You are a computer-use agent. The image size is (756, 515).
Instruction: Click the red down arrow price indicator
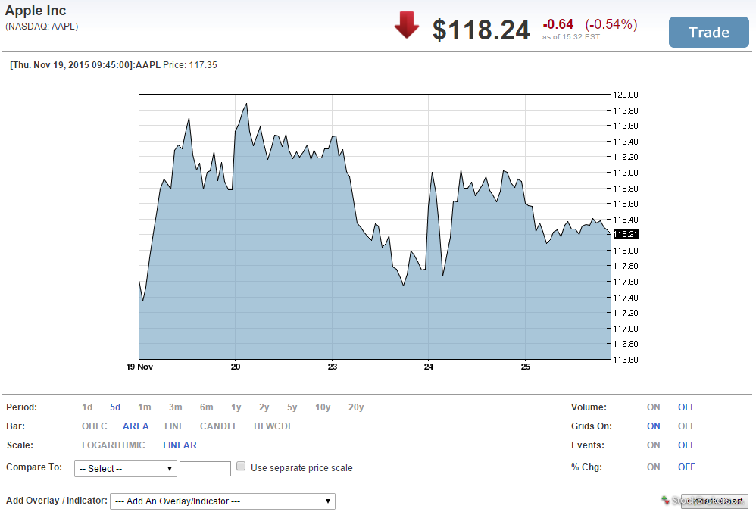407,25
